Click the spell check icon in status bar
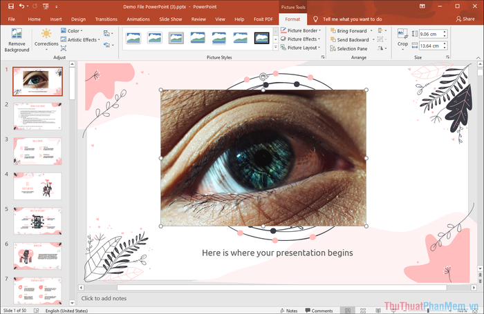Viewport: 484px width, 314px height. [36, 311]
